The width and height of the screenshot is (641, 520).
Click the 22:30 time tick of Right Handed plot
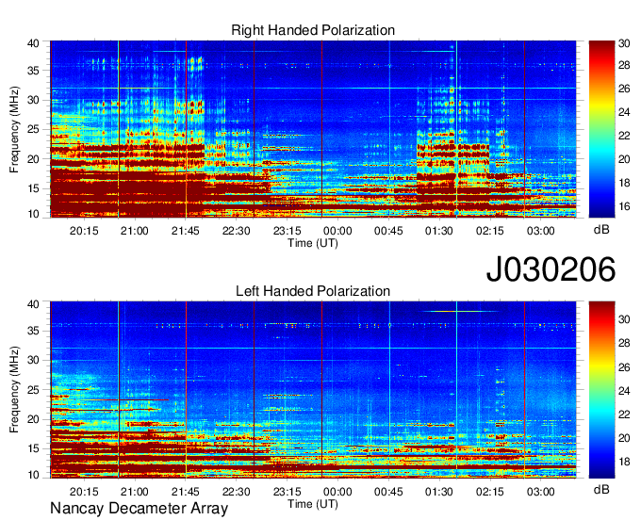pyautogui.click(x=237, y=231)
